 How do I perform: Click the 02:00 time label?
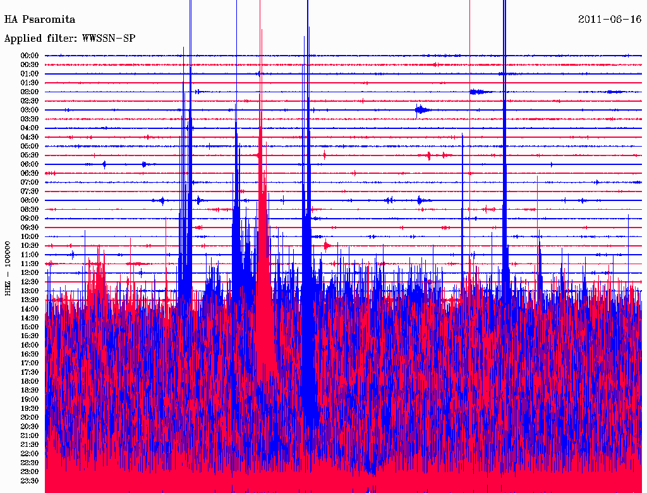pyautogui.click(x=30, y=92)
